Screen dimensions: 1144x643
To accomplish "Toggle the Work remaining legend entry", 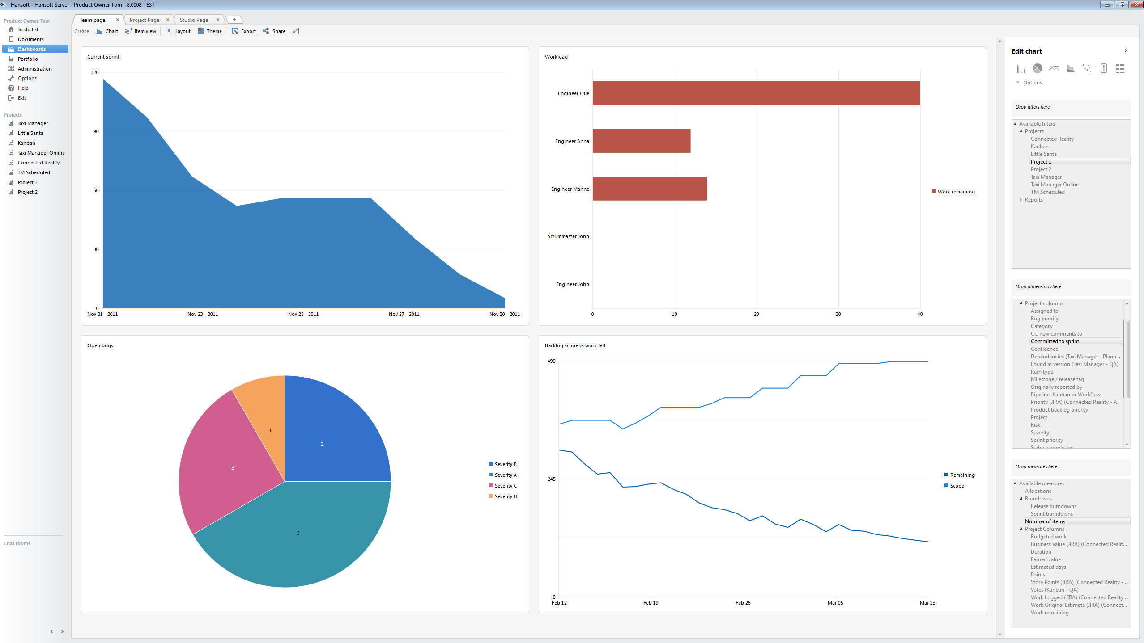I will pyautogui.click(x=953, y=191).
